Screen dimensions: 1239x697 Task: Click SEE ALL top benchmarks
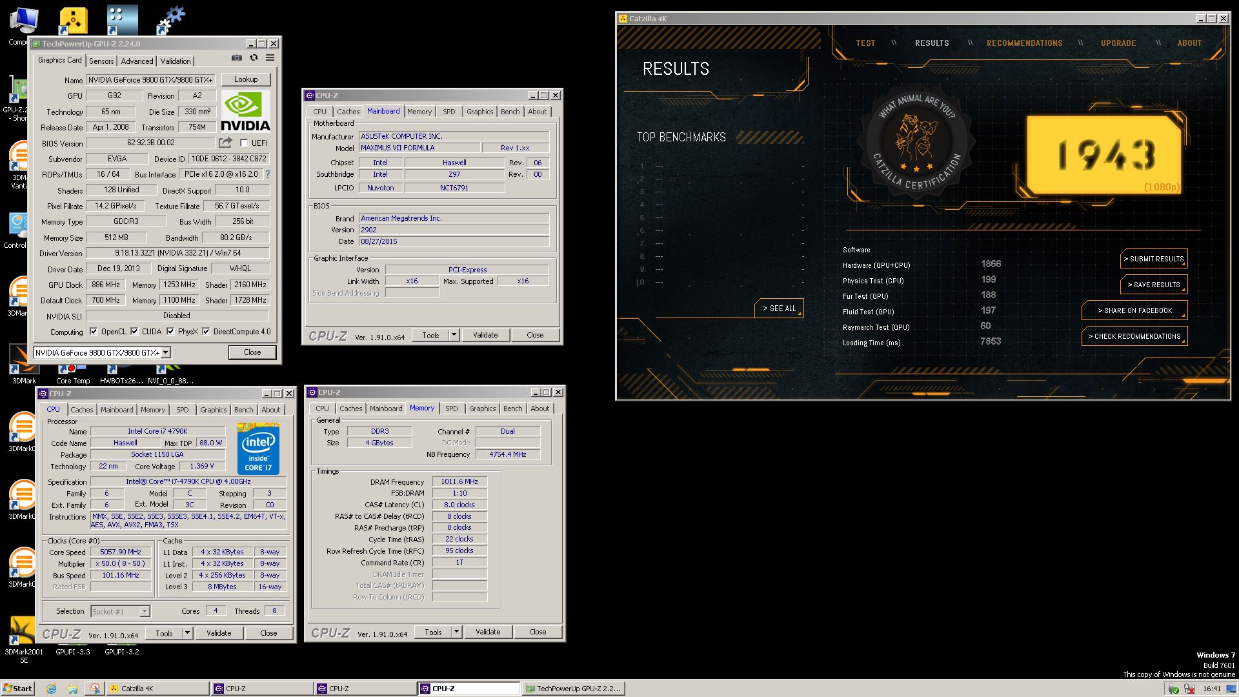pyautogui.click(x=779, y=308)
